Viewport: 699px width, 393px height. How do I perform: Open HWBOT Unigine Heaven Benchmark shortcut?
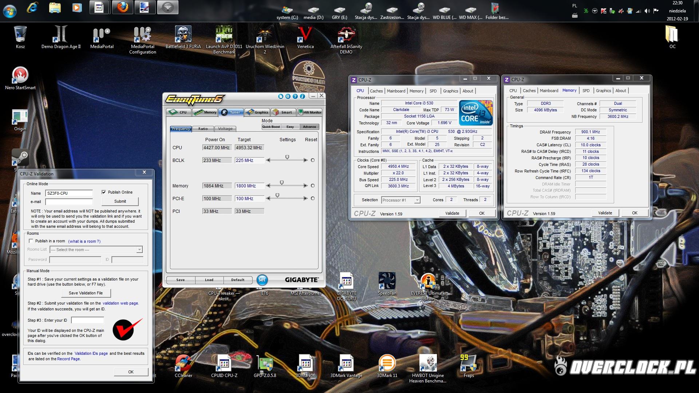coord(428,369)
